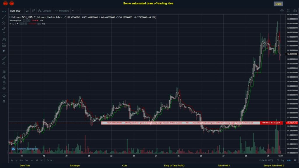
Task: Click the Logout button
Action: [x=278, y=4]
